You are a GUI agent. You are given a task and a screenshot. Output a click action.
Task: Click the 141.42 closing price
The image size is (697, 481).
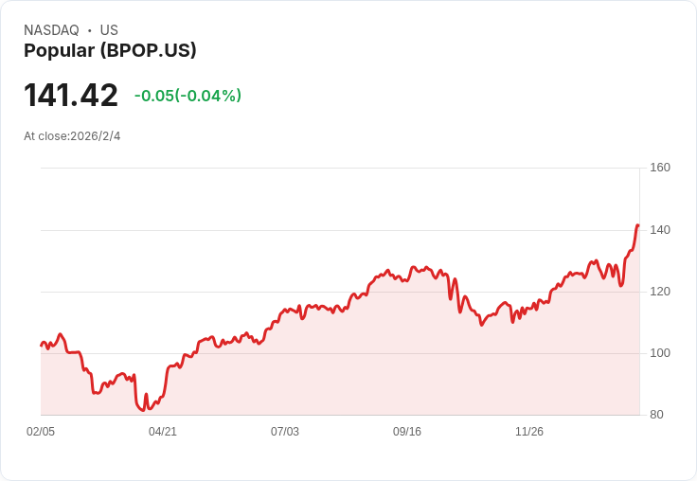71,95
